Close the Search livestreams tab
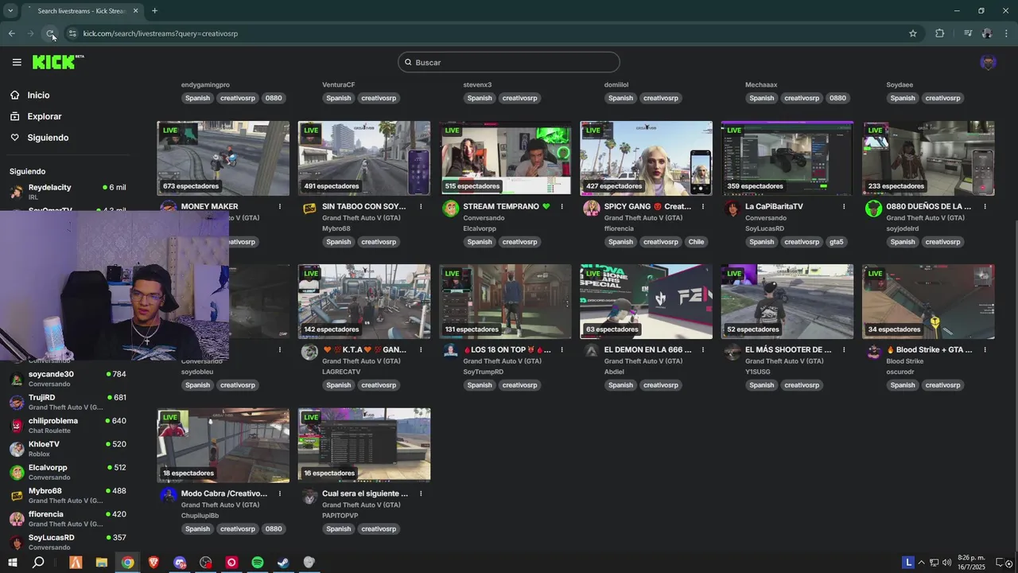Image resolution: width=1018 pixels, height=573 pixels. pos(136,11)
